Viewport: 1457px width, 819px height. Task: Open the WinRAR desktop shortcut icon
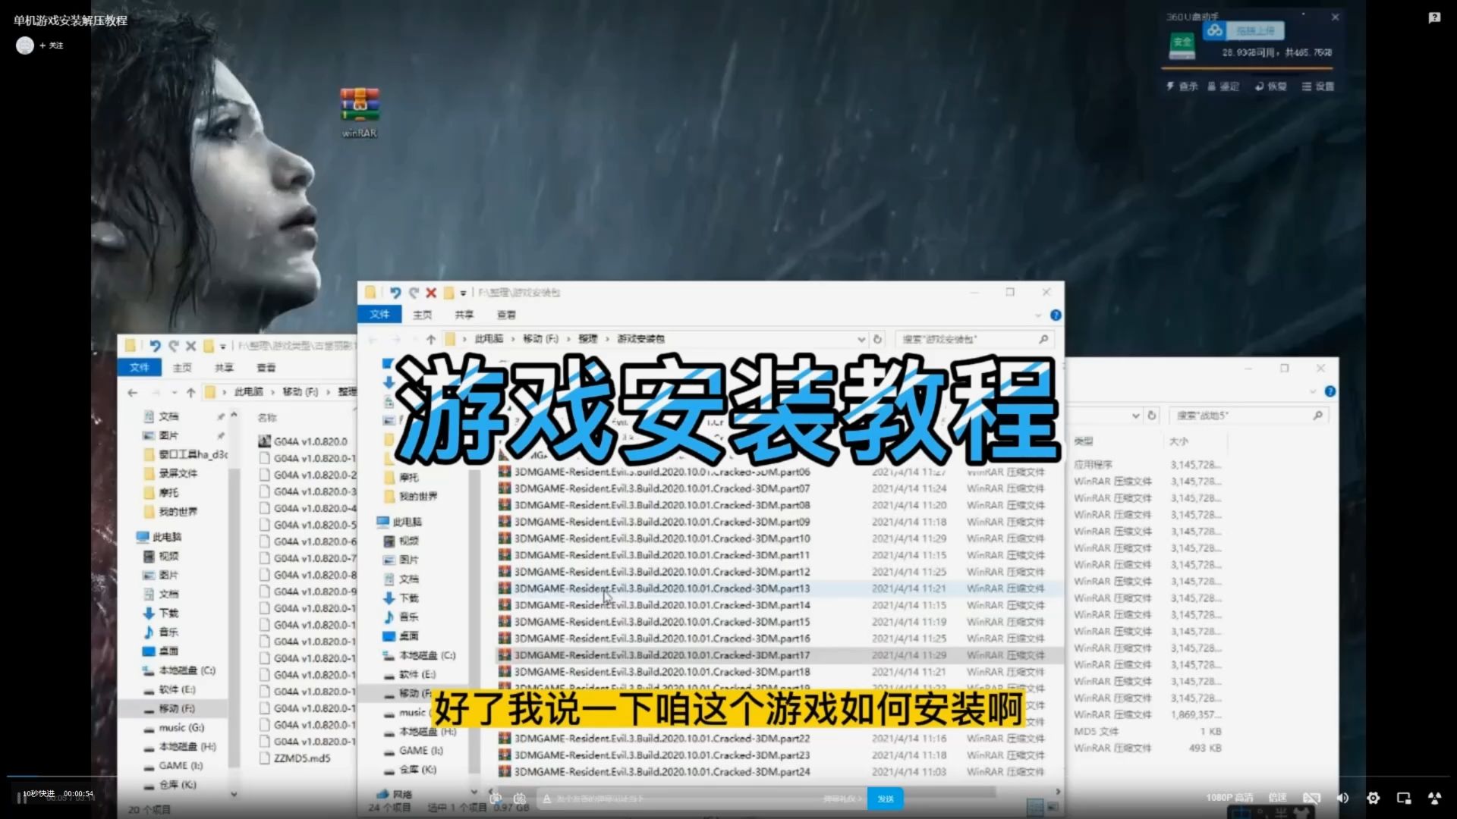tap(360, 112)
